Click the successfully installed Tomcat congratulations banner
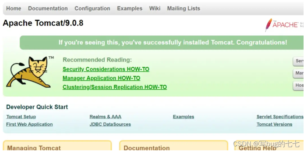 [162, 43]
